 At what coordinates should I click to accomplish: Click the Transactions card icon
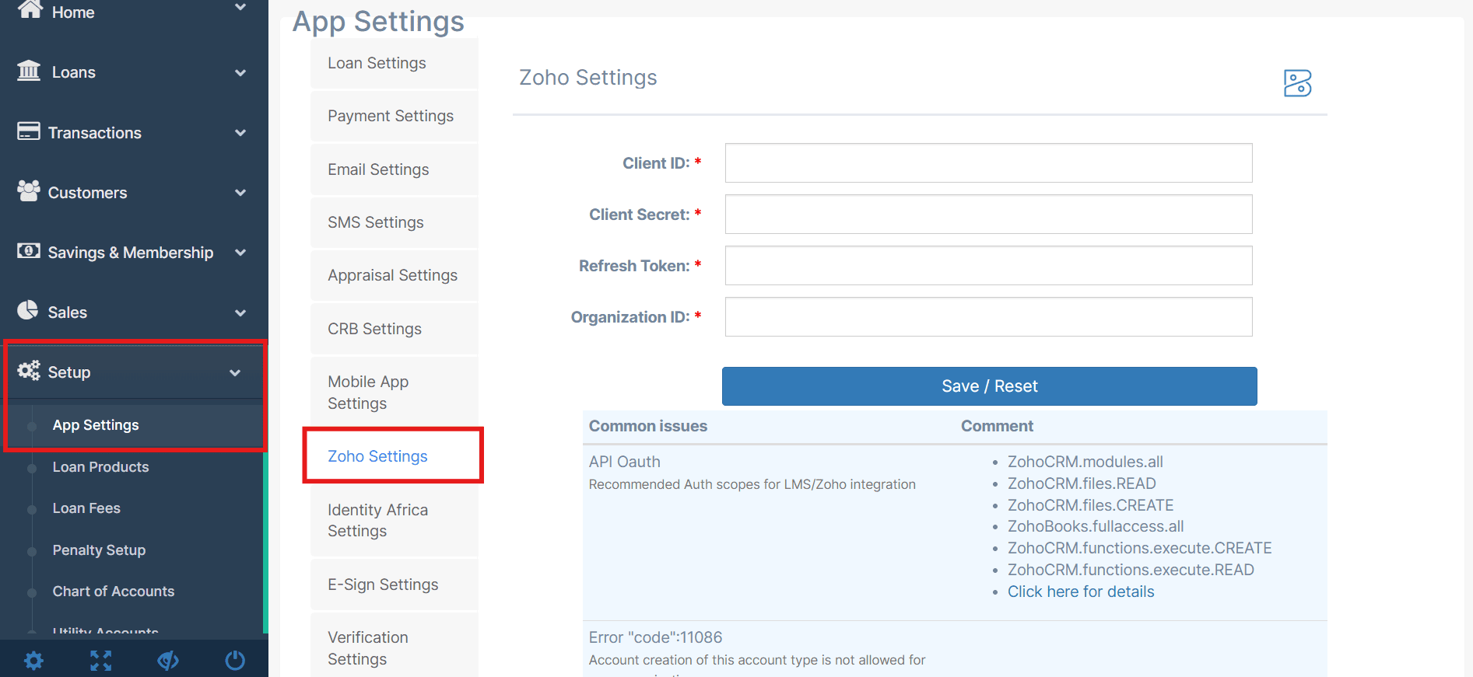click(29, 131)
